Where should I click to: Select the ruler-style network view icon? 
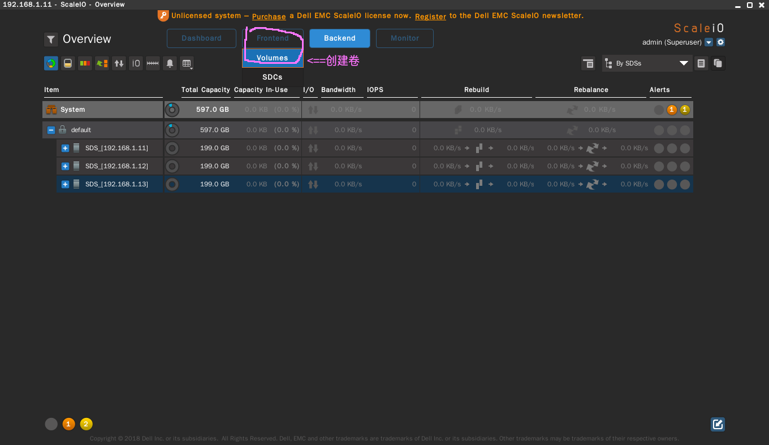click(x=153, y=63)
